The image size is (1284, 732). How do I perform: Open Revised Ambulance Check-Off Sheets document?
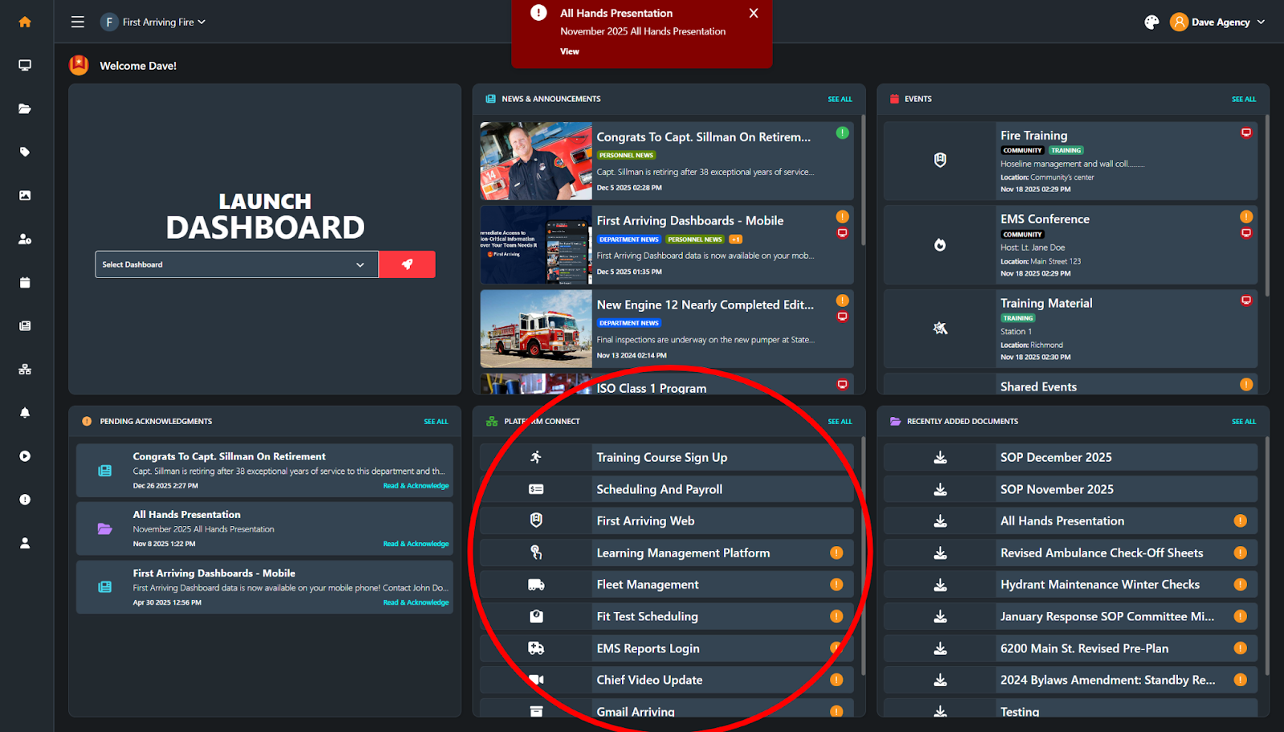(x=1071, y=552)
